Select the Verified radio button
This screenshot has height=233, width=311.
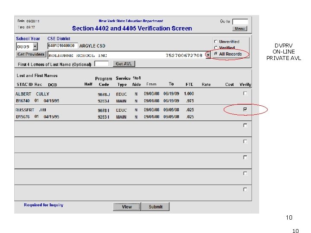216,48
